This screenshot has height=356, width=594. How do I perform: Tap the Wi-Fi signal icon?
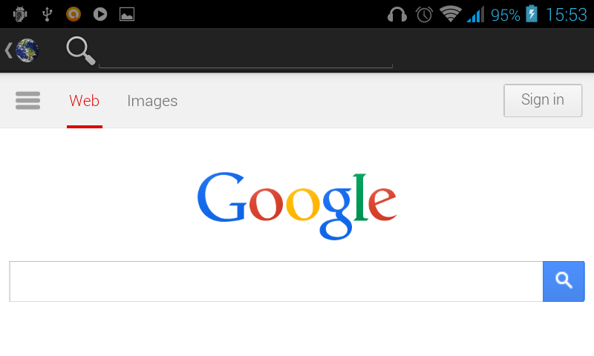coord(451,14)
